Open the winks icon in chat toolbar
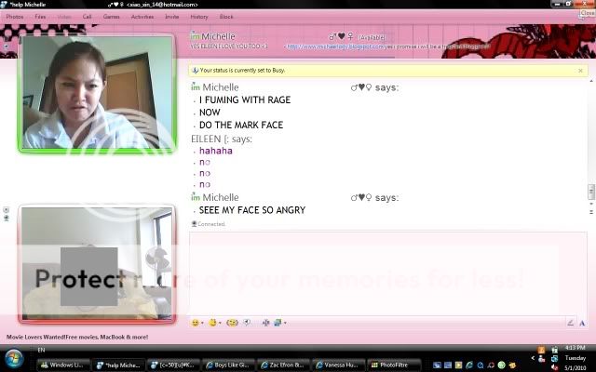This screenshot has height=372, width=596. tap(213, 323)
